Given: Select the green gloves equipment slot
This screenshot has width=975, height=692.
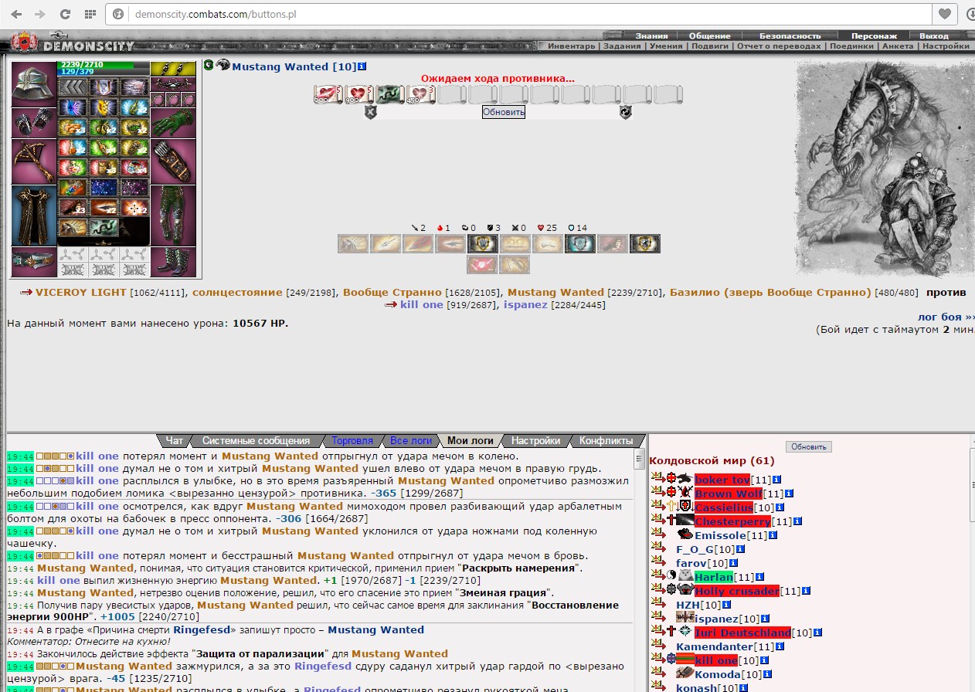Looking at the screenshot, I should 172,123.
